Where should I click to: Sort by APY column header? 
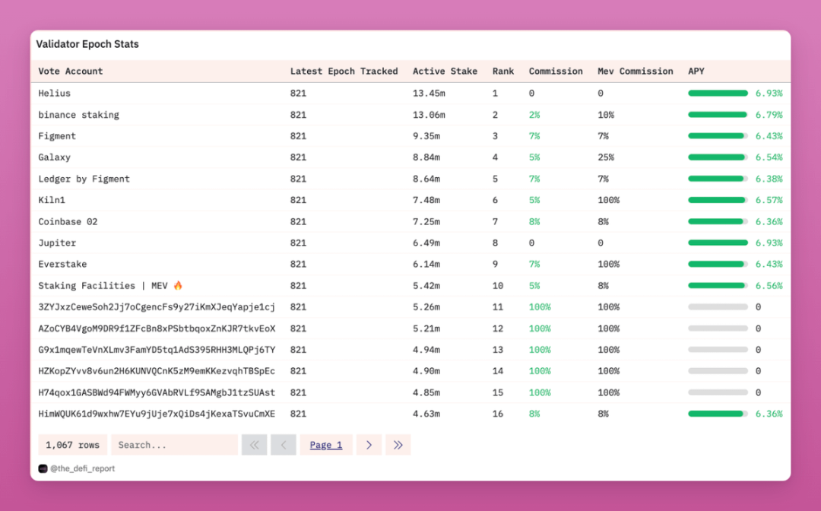click(x=696, y=71)
